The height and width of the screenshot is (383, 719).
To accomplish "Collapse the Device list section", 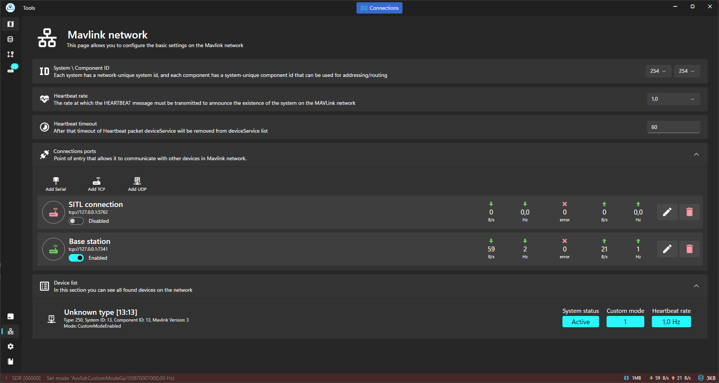I will coord(696,286).
